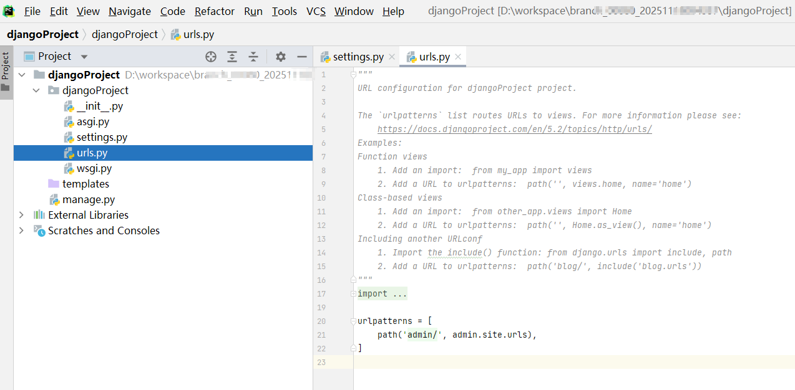Click the fold end marker at line 22
Screen dimensions: 795x390
coord(353,348)
